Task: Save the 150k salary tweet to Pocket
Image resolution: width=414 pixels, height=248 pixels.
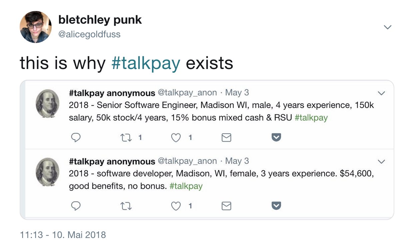Action: pyautogui.click(x=276, y=137)
